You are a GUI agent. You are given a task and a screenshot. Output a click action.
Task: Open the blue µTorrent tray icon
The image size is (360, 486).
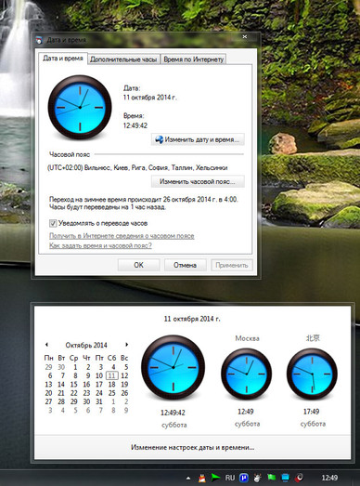pyautogui.click(x=244, y=478)
